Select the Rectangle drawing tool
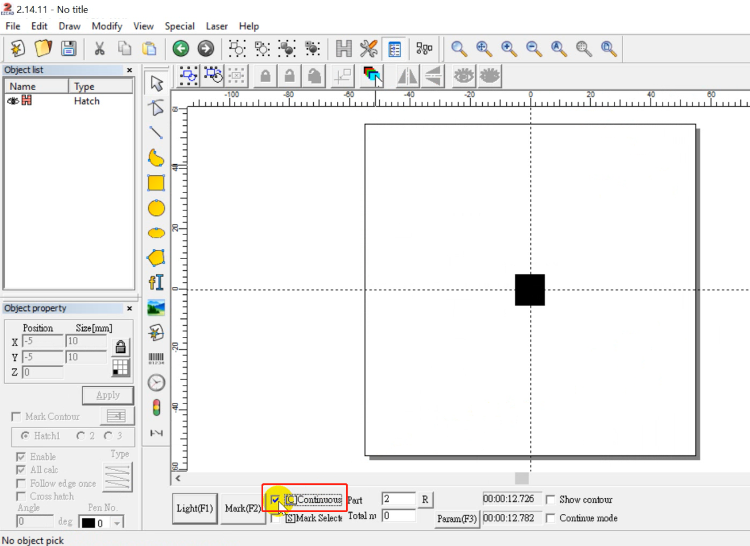750x546 pixels. point(156,183)
